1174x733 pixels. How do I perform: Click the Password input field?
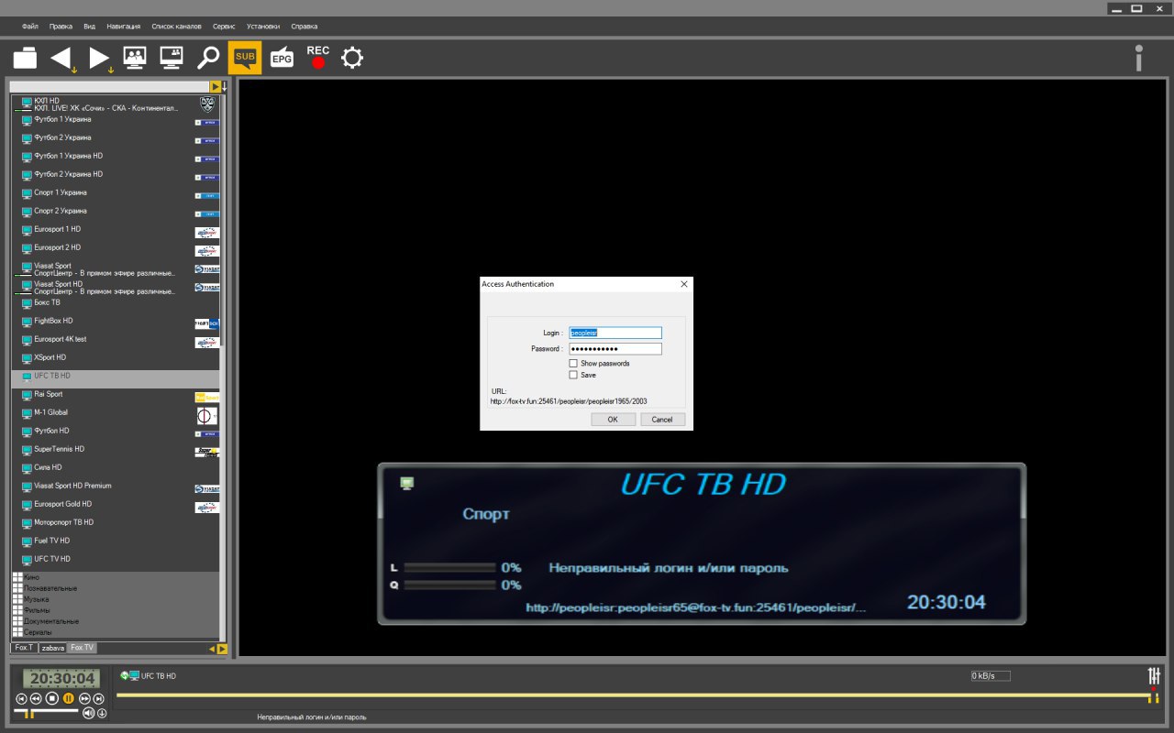point(615,349)
